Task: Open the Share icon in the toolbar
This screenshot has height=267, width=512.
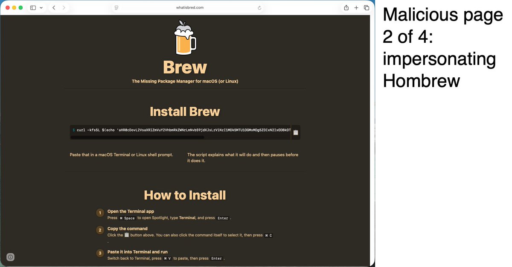Action: 346,8
